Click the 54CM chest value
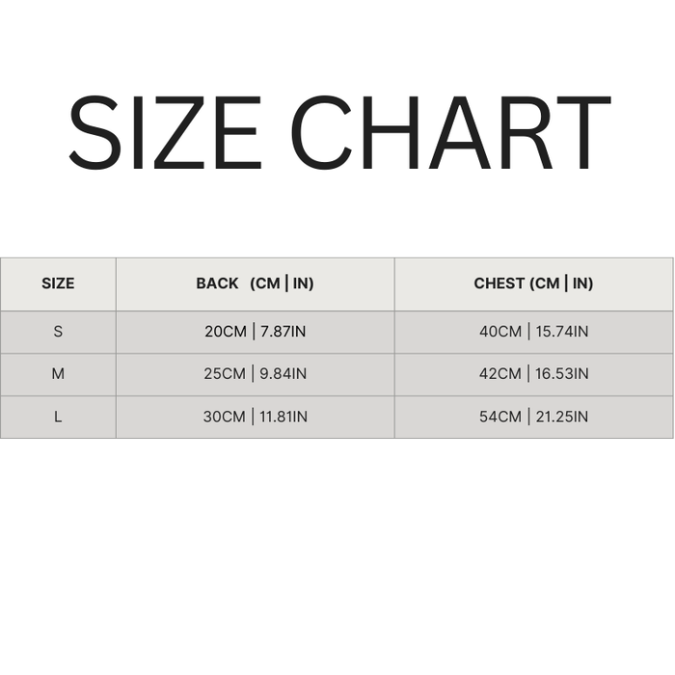 click(x=500, y=417)
